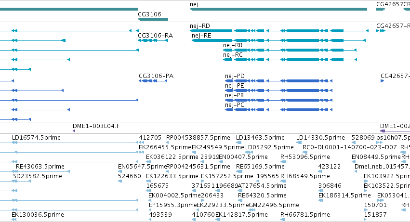Screen dimensions: 410x222
Task: Select the nej gene bar
Action: click(x=278, y=9)
